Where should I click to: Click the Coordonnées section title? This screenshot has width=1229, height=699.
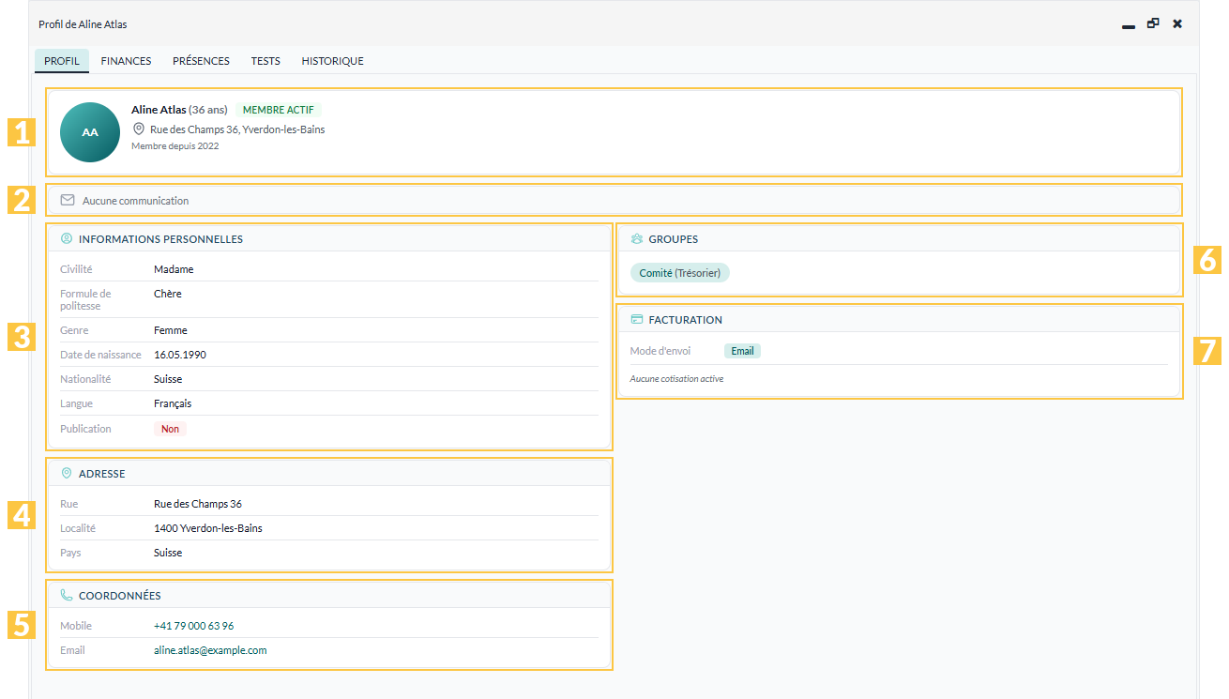pyautogui.click(x=120, y=596)
